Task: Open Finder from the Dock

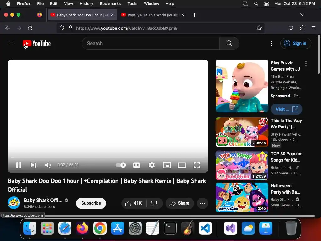Action: [30, 228]
